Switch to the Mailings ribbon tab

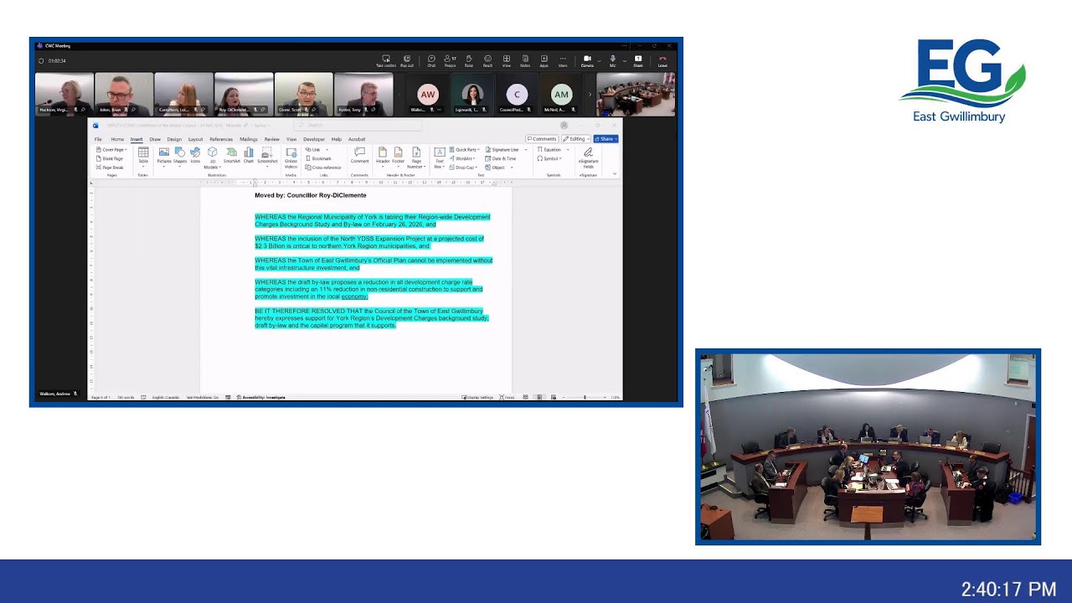tap(249, 139)
